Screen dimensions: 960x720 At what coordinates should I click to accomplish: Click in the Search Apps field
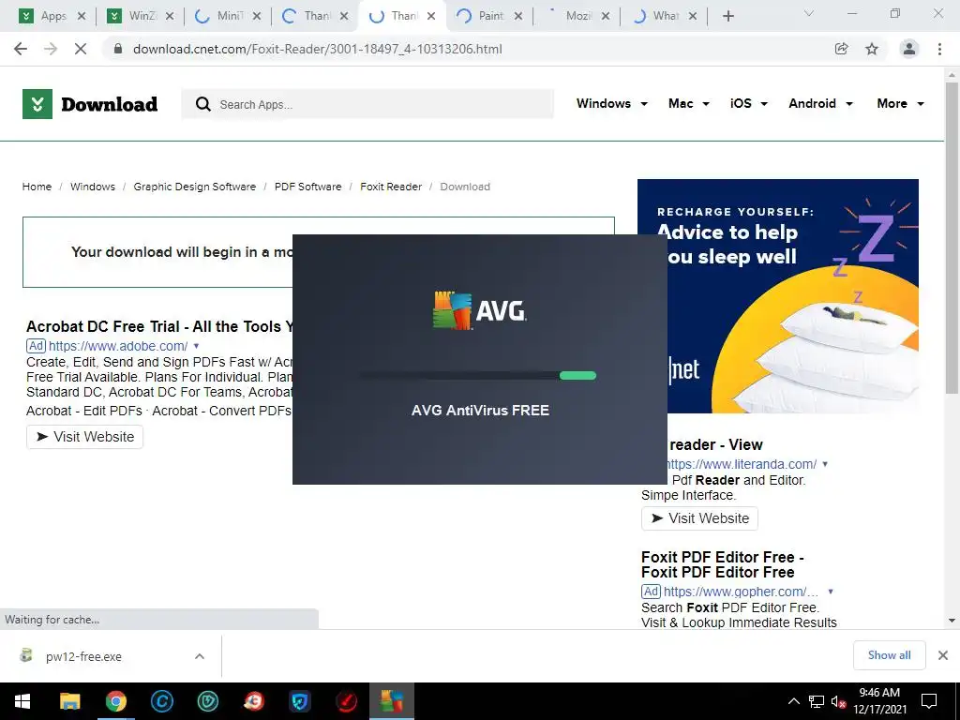(x=367, y=104)
